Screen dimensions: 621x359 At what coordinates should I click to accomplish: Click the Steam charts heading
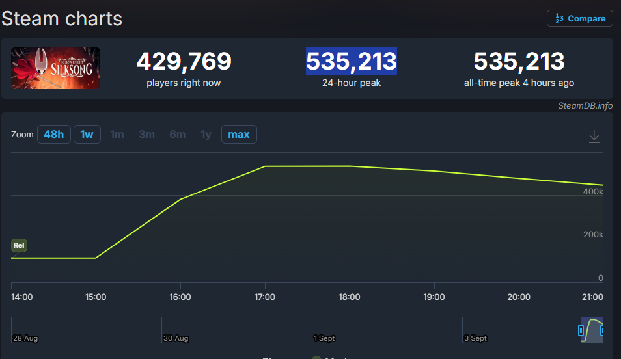click(x=62, y=19)
